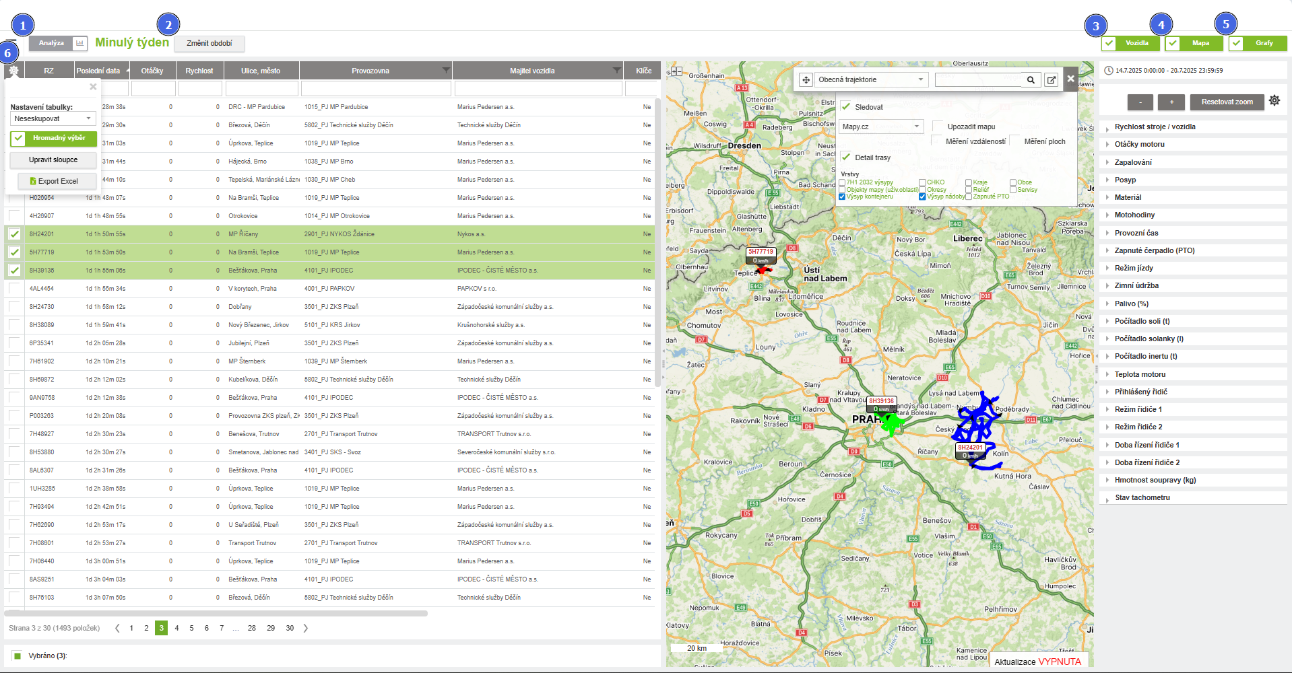
Task: Click the Analýza chart icon button
Action: (79, 43)
